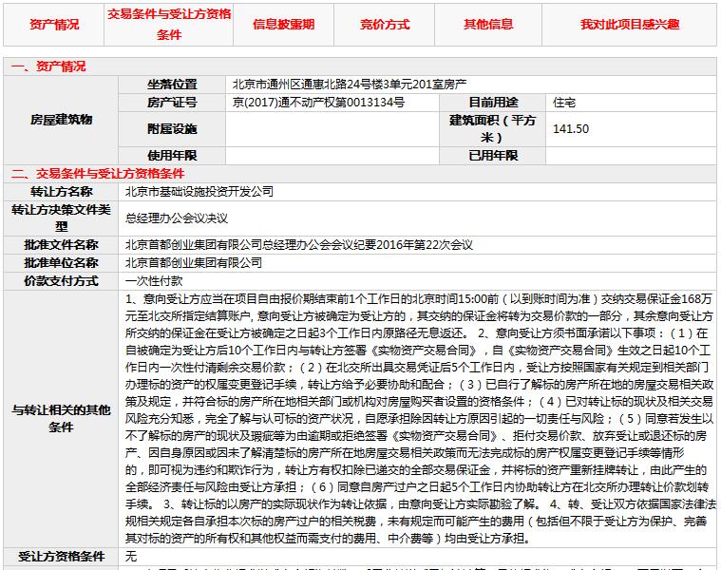721x570 pixels.
Task: Click the 批准文件名称 value with 2016年第22次会议
Action: click(x=299, y=244)
